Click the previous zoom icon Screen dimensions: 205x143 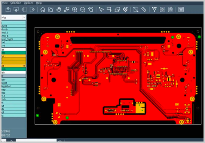tap(91, 9)
